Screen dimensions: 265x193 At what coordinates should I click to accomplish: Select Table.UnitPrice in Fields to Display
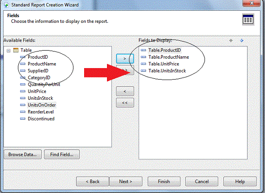tap(163, 64)
